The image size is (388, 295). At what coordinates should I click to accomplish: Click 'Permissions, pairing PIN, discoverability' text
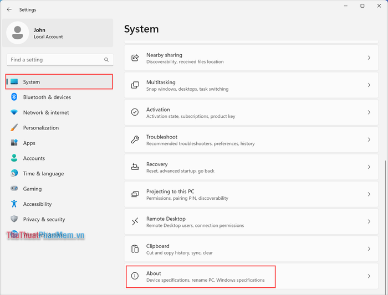point(187,198)
